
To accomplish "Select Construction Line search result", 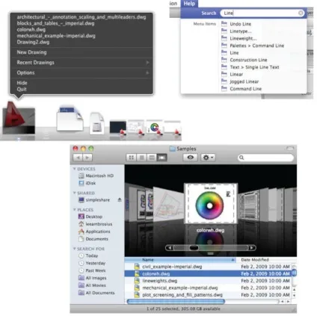I will (248, 60).
